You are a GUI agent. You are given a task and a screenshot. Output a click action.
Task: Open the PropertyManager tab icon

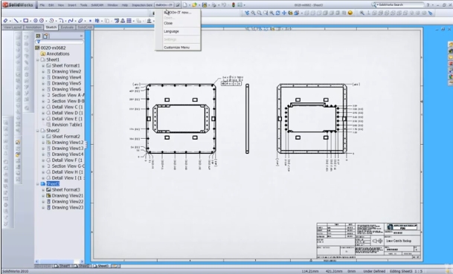pyautogui.click(x=45, y=36)
